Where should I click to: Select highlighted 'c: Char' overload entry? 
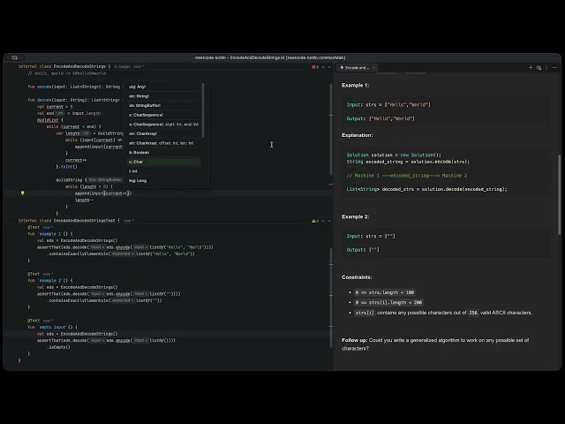click(163, 162)
